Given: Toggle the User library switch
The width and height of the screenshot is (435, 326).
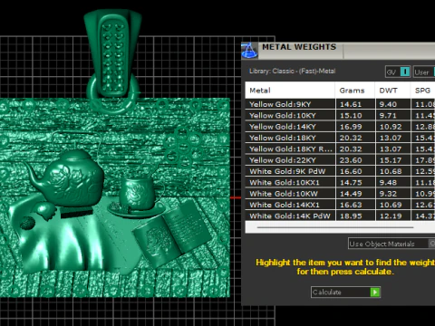Looking at the screenshot, I should pyautogui.click(x=434, y=72).
